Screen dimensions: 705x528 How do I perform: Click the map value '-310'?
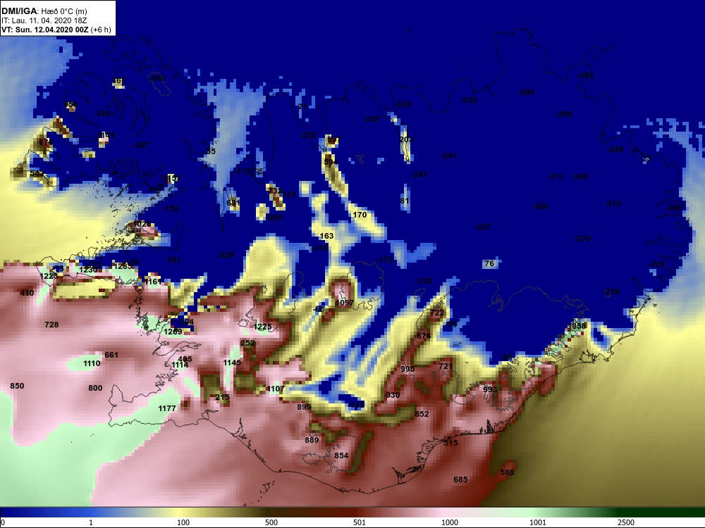coord(613,203)
